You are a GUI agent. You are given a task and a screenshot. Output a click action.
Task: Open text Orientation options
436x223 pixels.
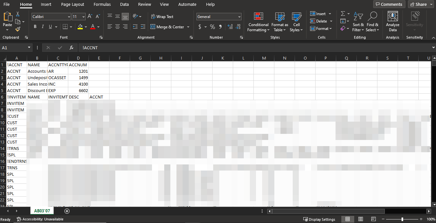pos(135,16)
